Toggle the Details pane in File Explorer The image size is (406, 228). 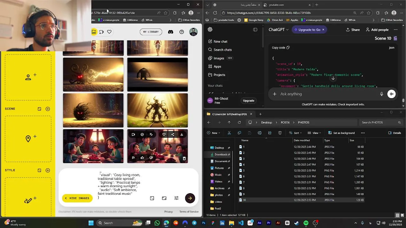click(395, 133)
